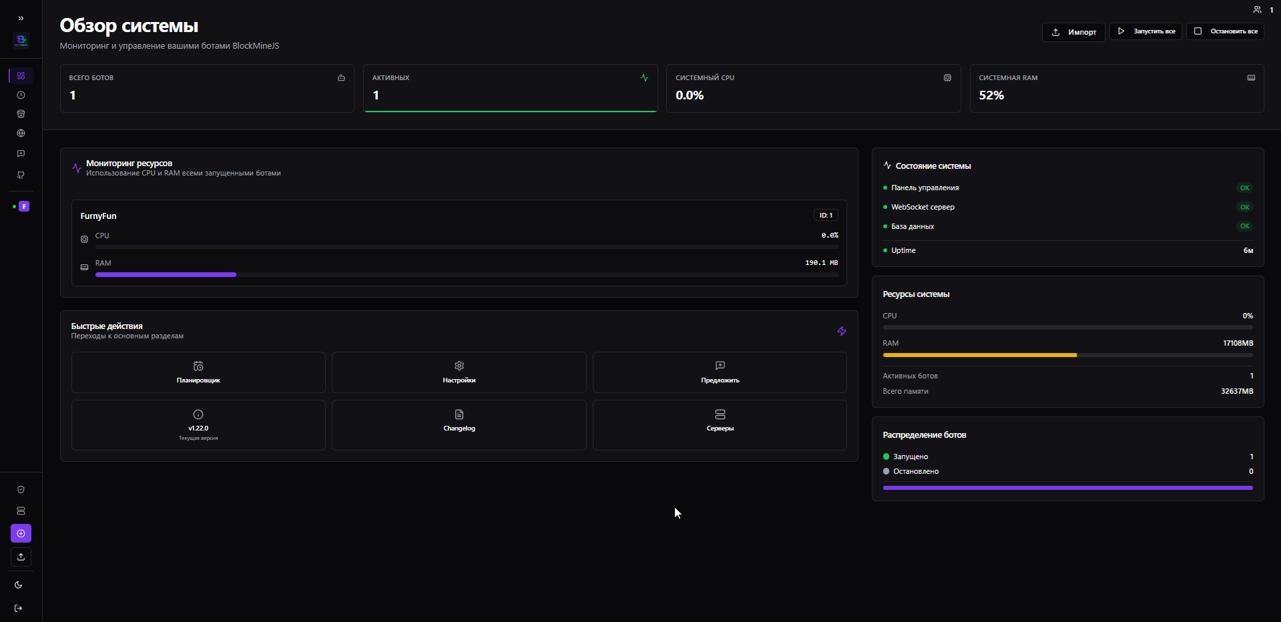The height and width of the screenshot is (622, 1281).
Task: Open the GitHub icon in the sidebar
Action: pyautogui.click(x=21, y=175)
